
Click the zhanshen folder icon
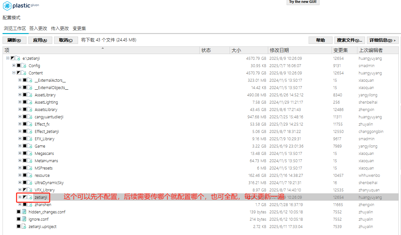point(30,205)
